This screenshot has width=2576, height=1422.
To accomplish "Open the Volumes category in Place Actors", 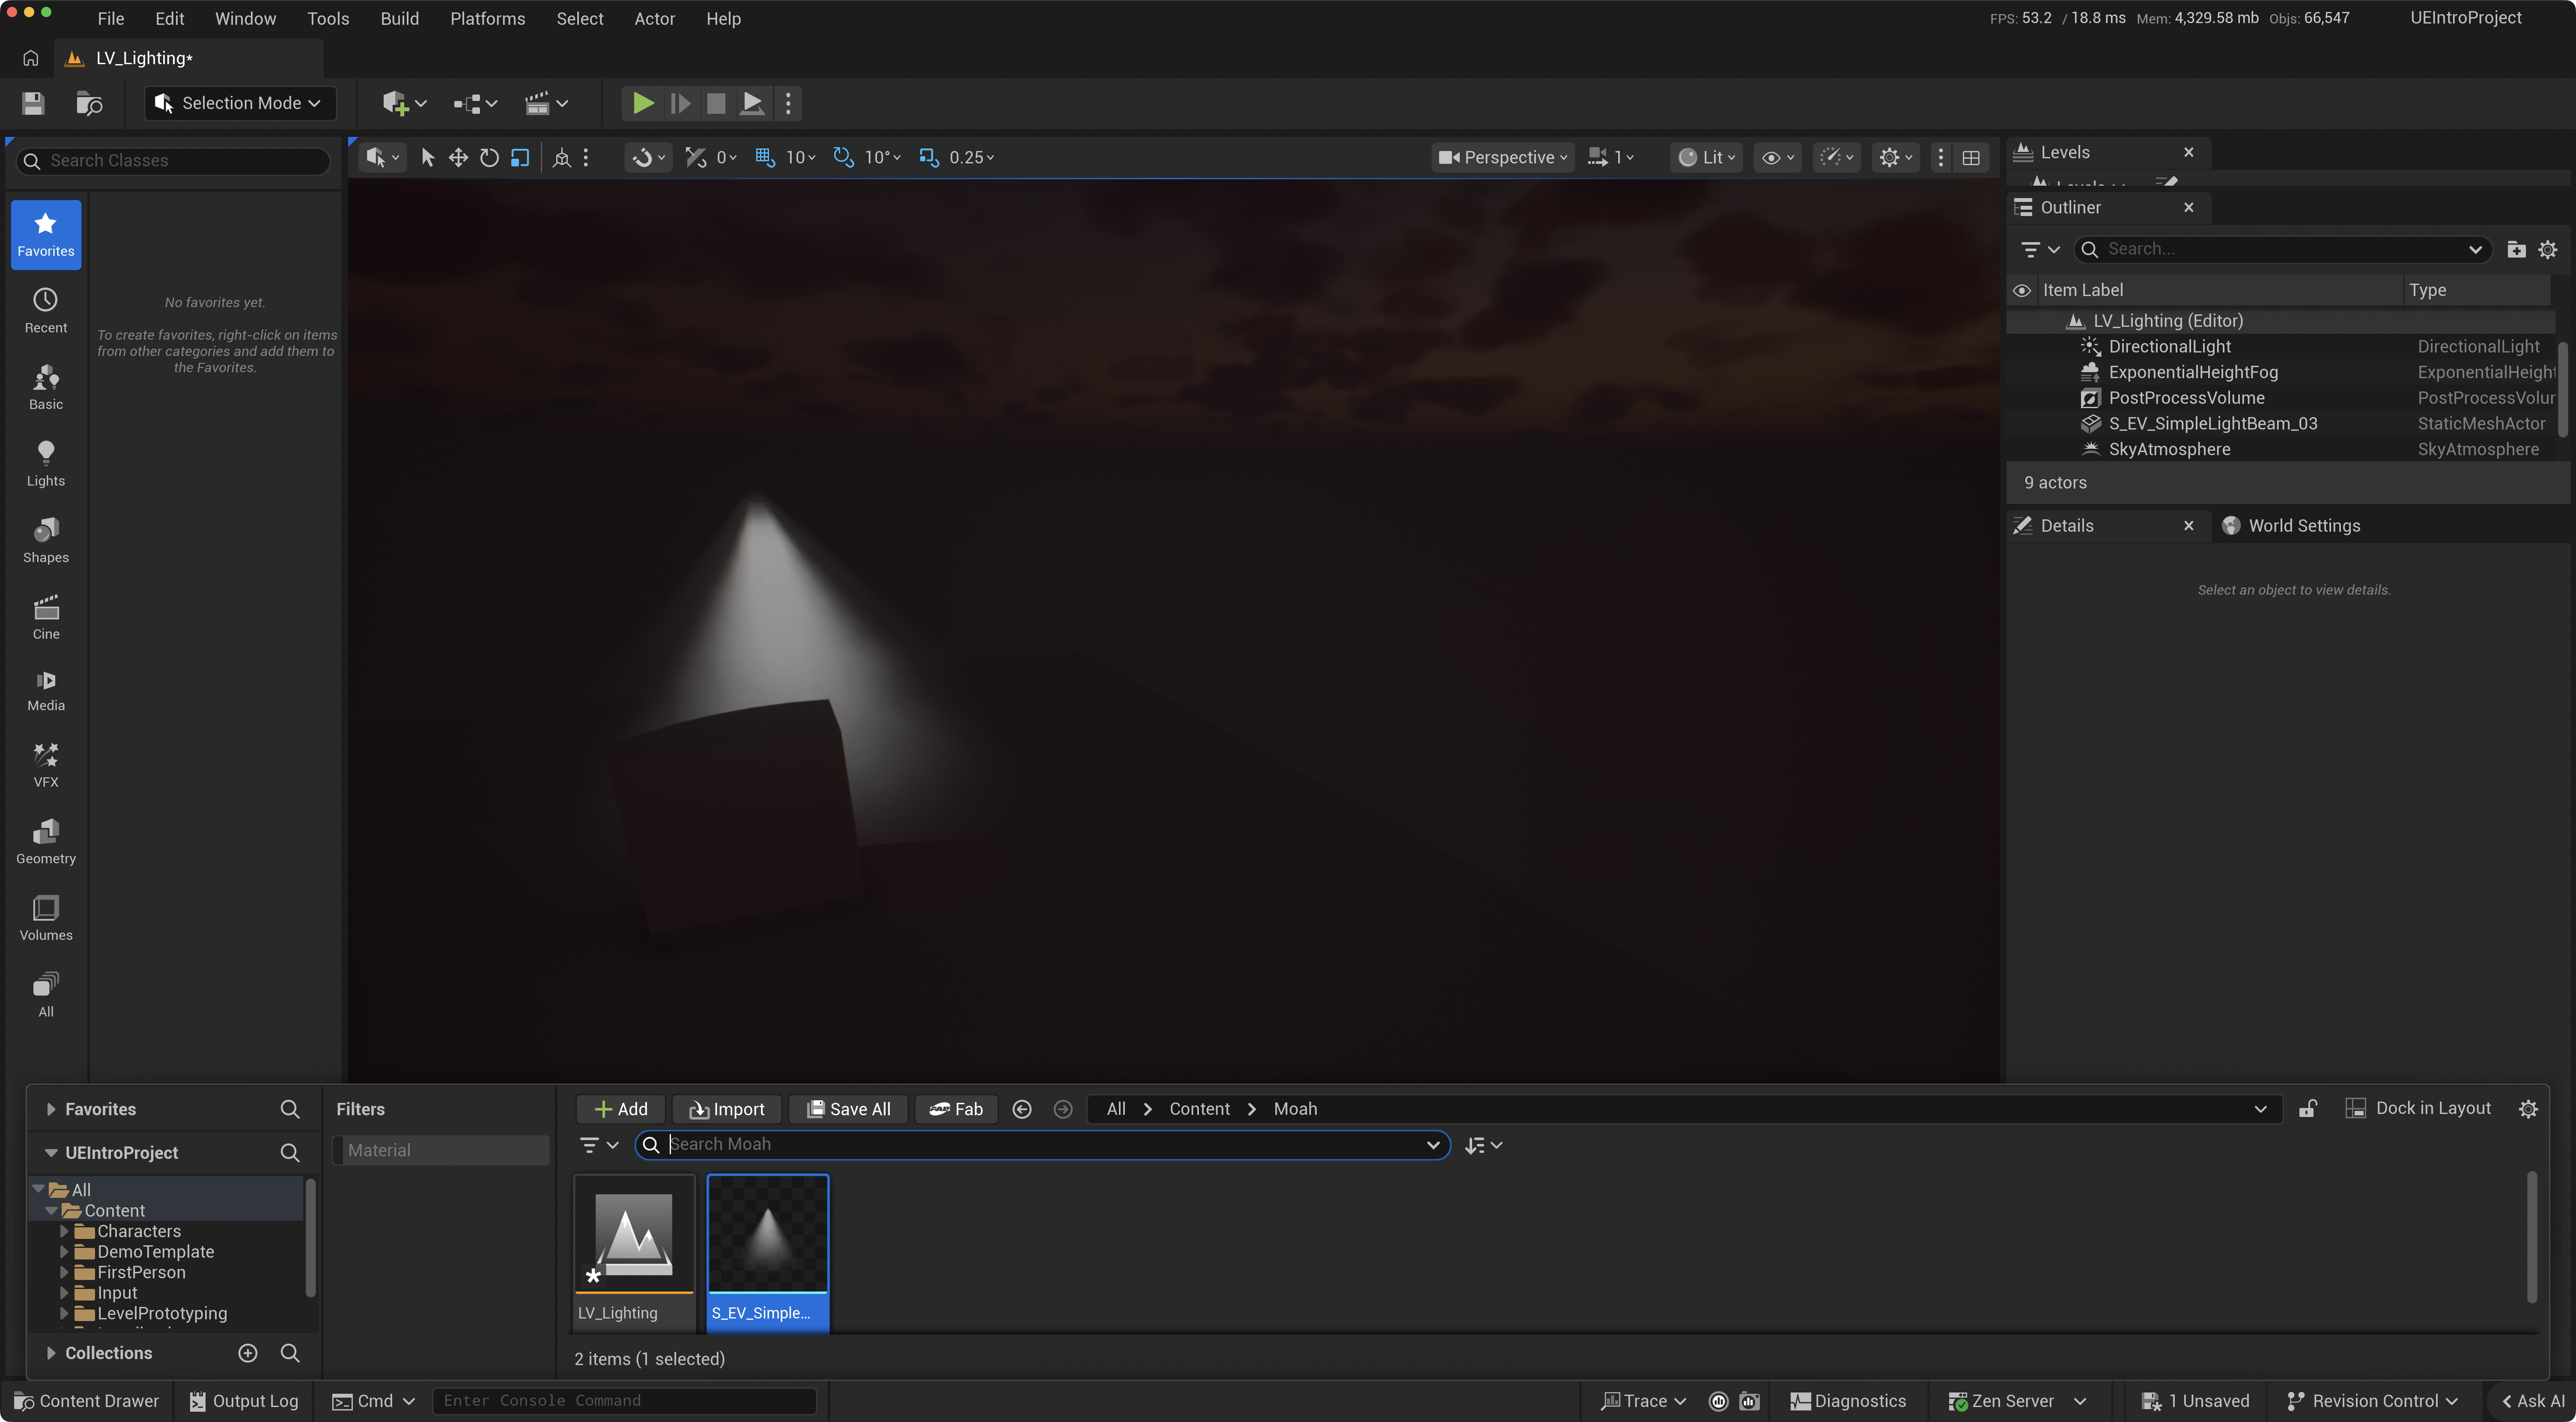I will (x=46, y=919).
